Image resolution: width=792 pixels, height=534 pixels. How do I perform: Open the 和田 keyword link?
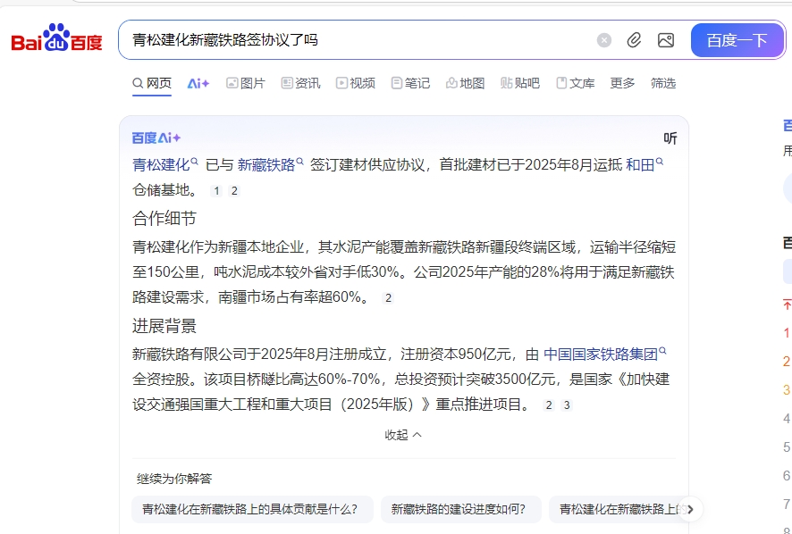pyautogui.click(x=640, y=165)
